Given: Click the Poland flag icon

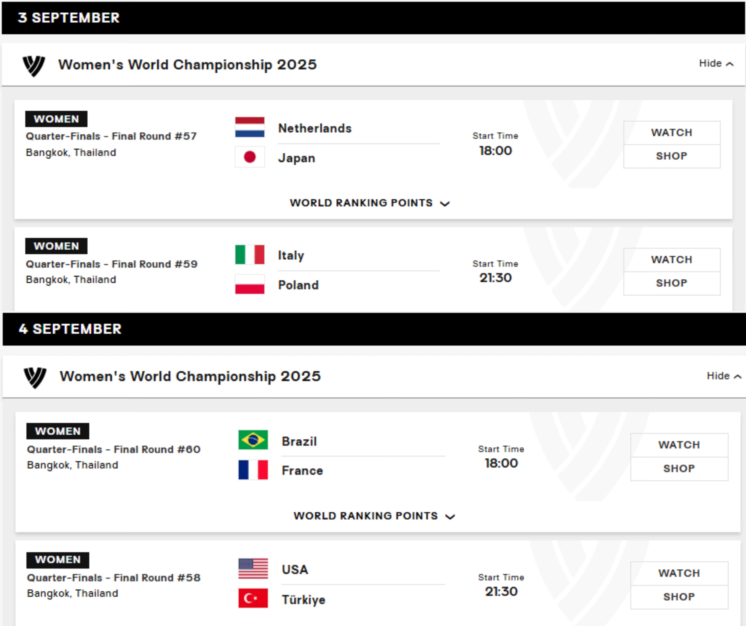Looking at the screenshot, I should [249, 284].
